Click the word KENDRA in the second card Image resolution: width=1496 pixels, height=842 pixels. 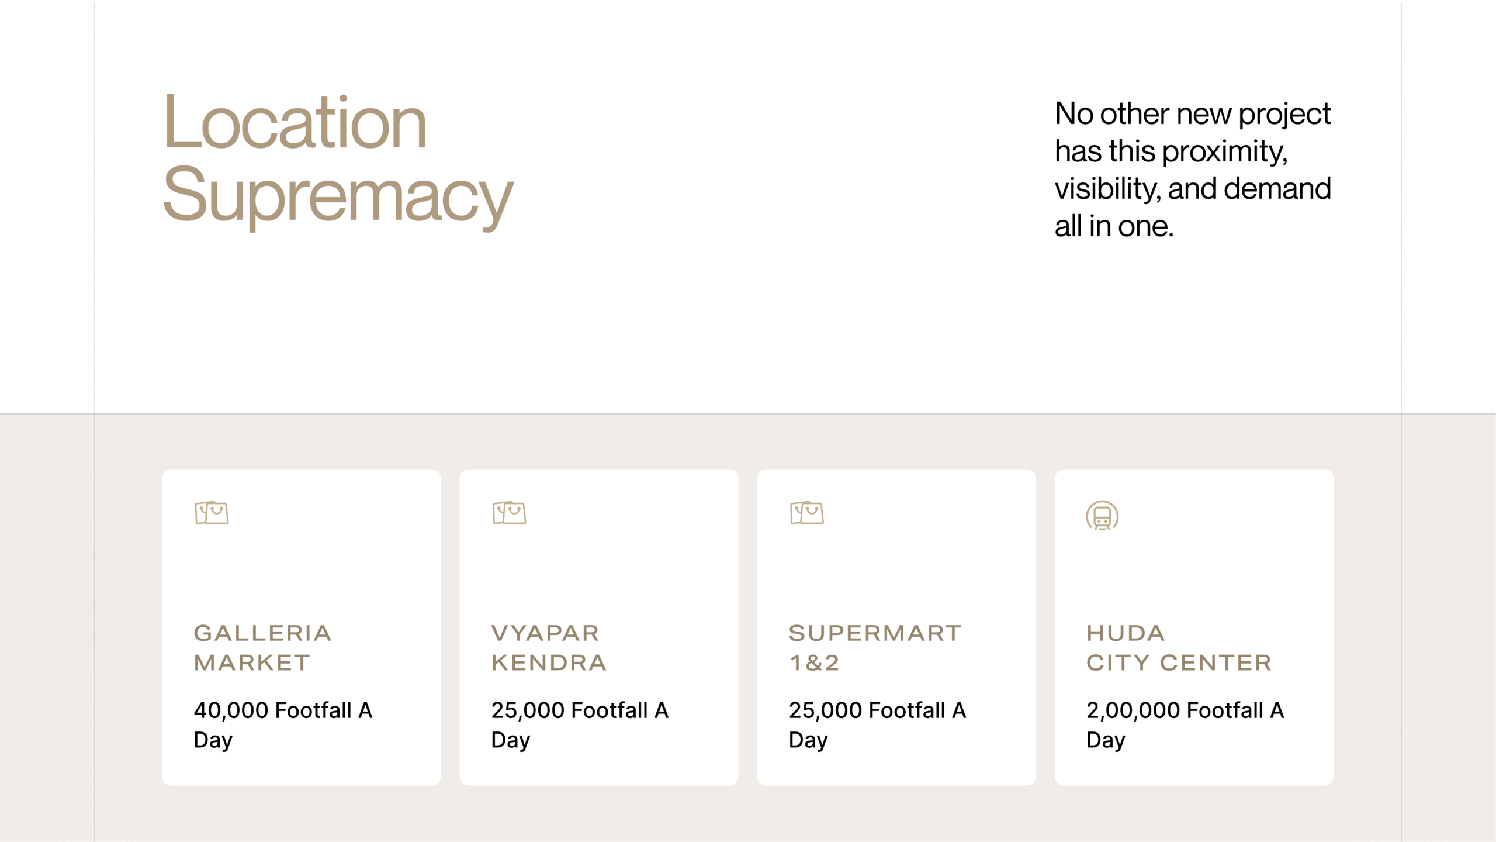[x=548, y=663]
